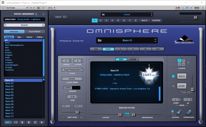The width and height of the screenshot is (206, 127).
Task: Select the HPF filter type
Action: click(127, 115)
